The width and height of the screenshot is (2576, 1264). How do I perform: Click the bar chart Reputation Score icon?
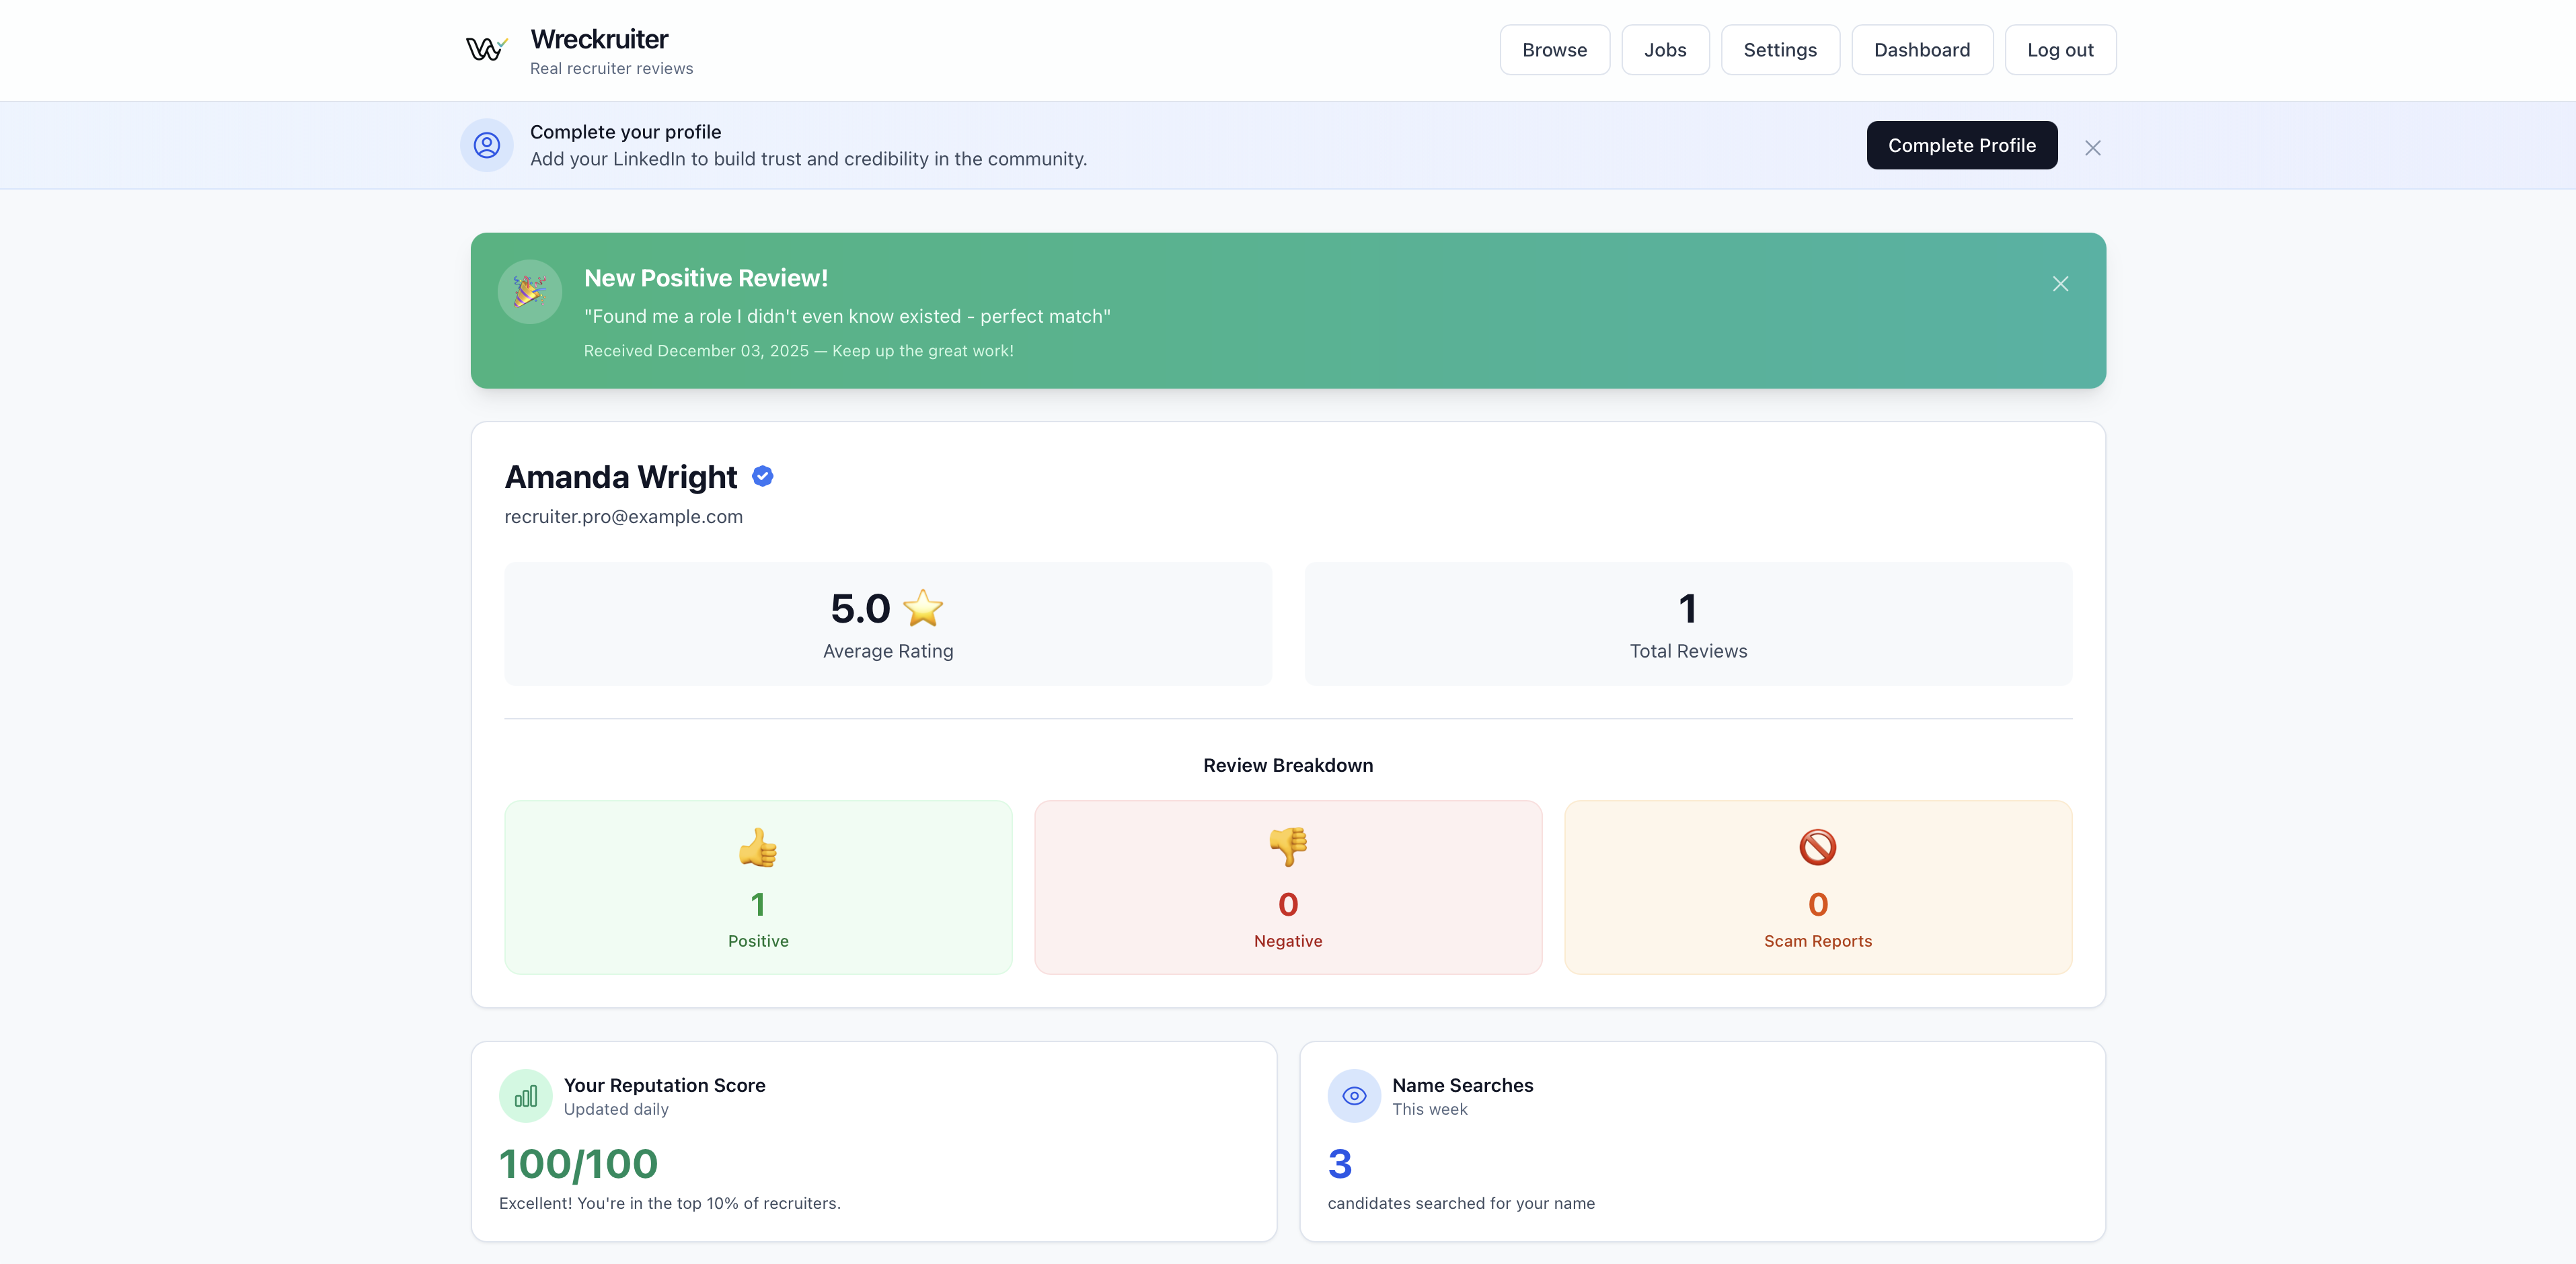click(526, 1096)
